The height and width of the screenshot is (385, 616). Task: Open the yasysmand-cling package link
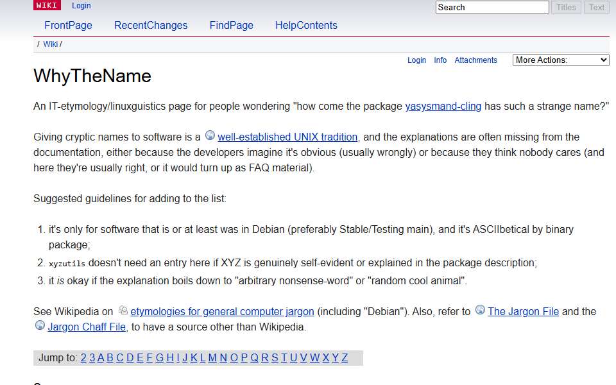[443, 107]
